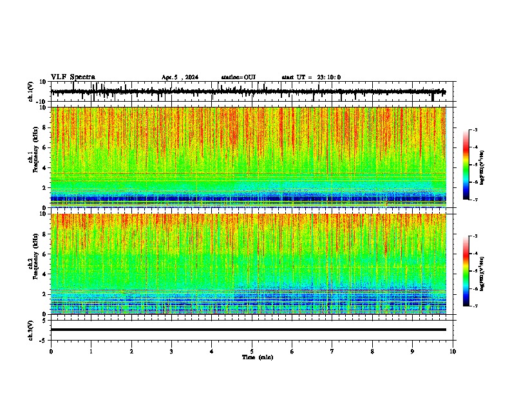Click inside the ch.2 spectrogram panel

click(x=248, y=264)
